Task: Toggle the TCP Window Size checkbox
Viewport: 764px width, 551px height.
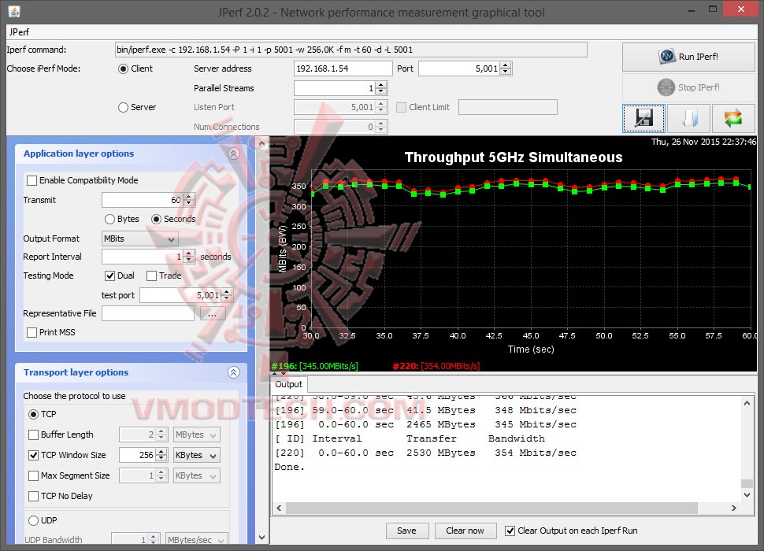Action: pos(33,455)
